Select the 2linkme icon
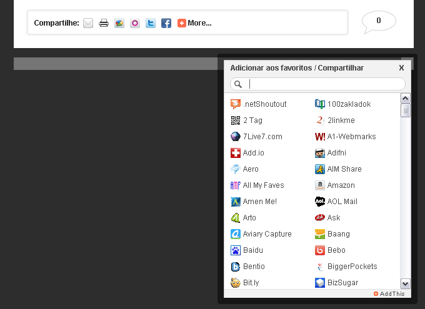Image resolution: width=425 pixels, height=309 pixels. pos(320,120)
